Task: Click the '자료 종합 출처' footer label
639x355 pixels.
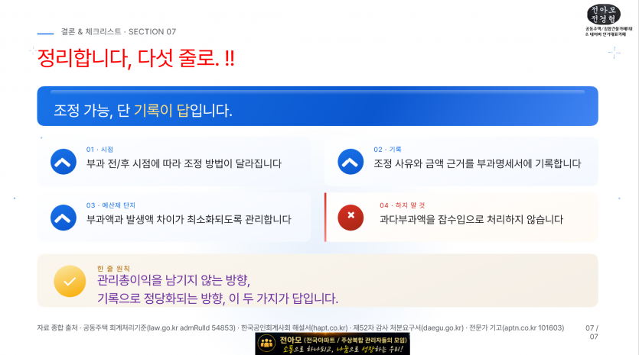Action: [x=57, y=328]
